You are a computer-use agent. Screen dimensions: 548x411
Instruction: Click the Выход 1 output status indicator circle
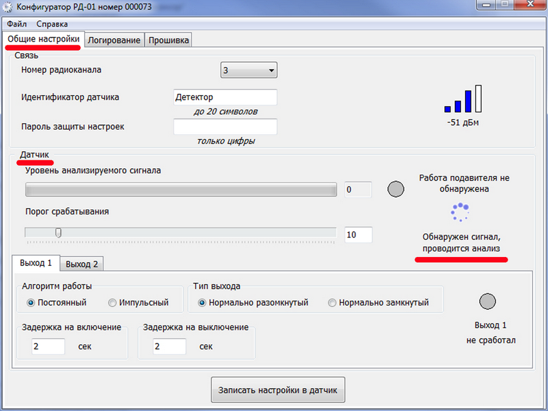tap(487, 301)
